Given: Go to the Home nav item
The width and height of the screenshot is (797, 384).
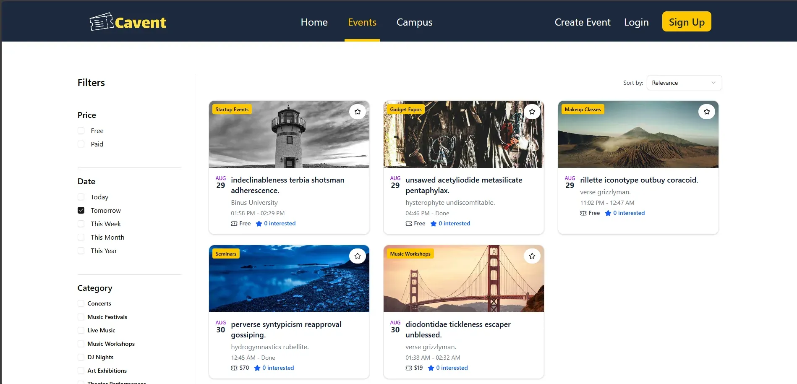Looking at the screenshot, I should point(314,22).
